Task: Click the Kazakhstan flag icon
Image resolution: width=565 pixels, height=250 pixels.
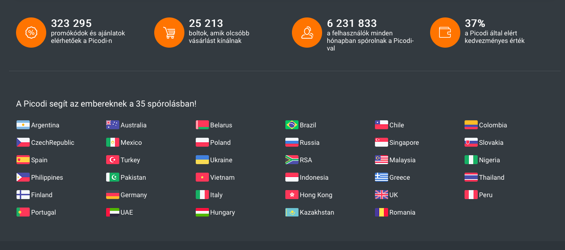Action: (x=292, y=212)
